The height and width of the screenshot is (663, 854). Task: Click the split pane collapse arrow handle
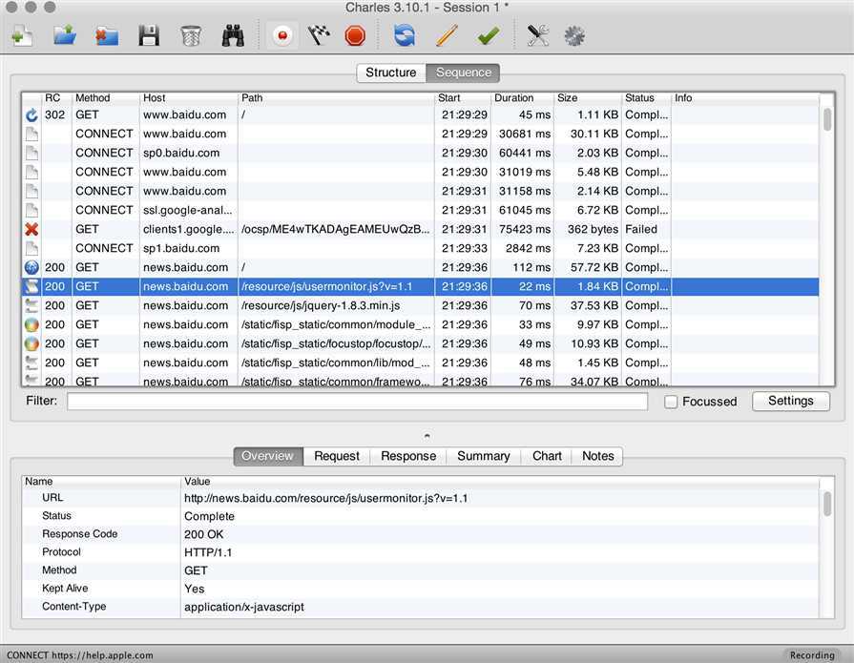[x=427, y=435]
